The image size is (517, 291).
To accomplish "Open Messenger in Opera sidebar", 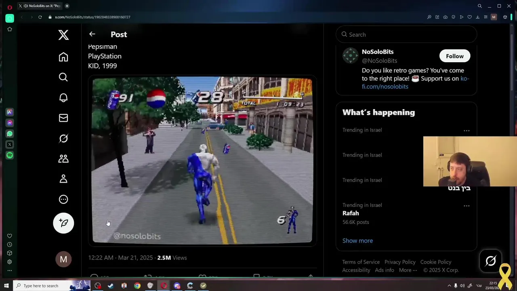I will point(10,123).
